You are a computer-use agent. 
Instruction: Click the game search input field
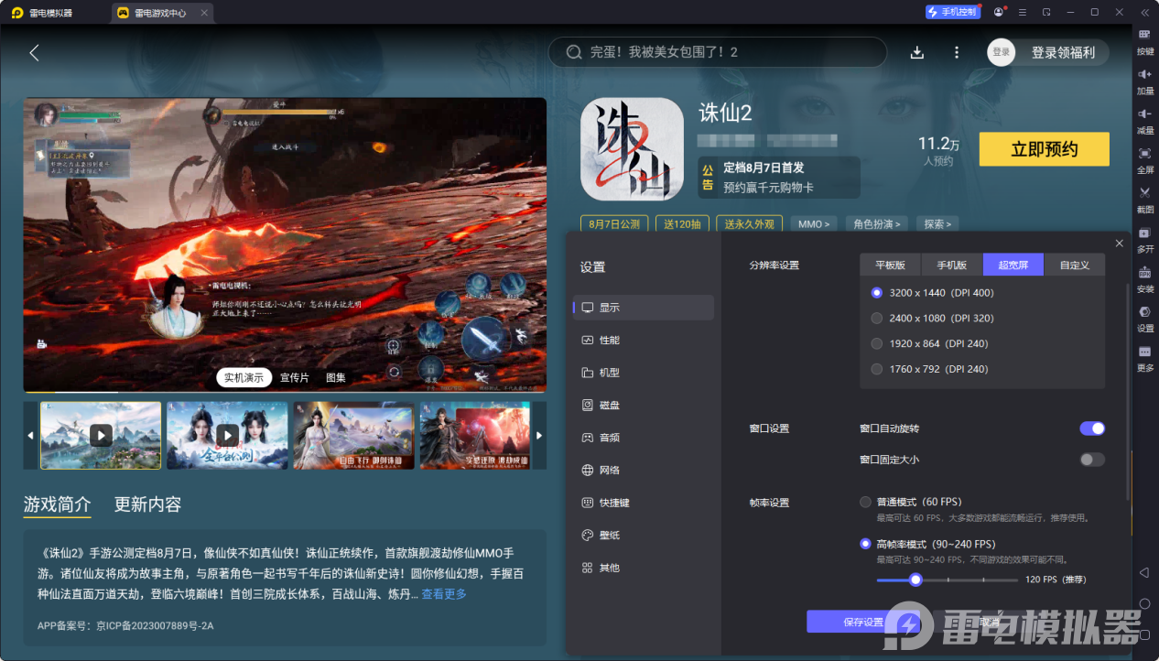(717, 52)
